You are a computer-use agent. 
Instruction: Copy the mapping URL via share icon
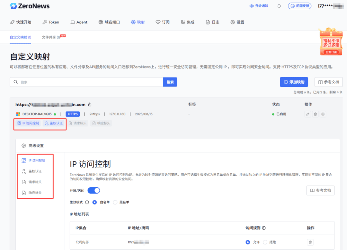pyautogui.click(x=90, y=104)
